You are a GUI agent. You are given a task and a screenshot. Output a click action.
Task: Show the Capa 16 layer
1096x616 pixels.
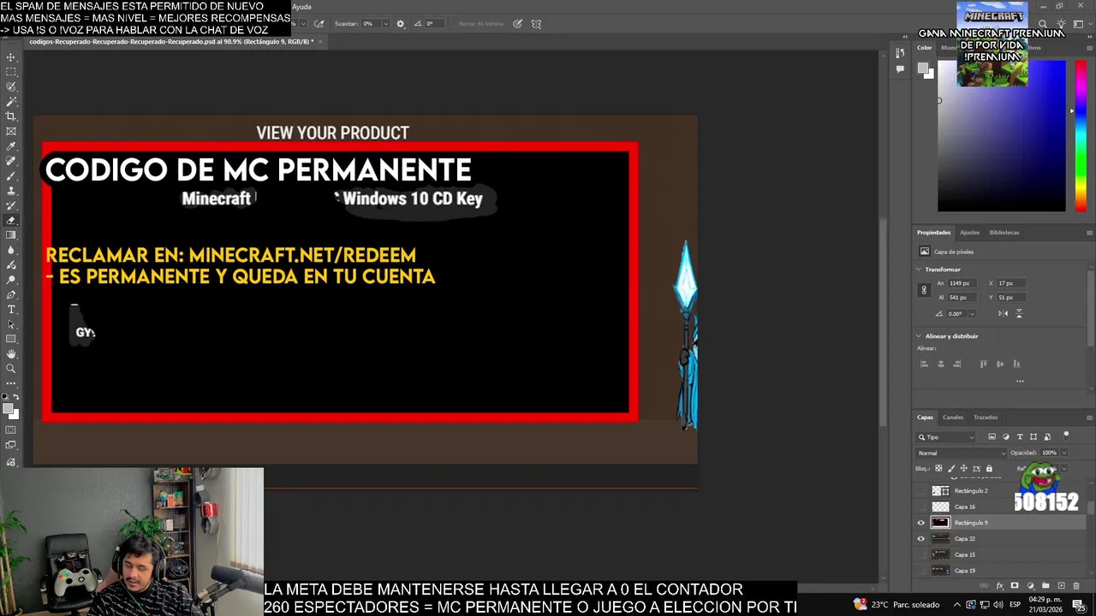[921, 506]
